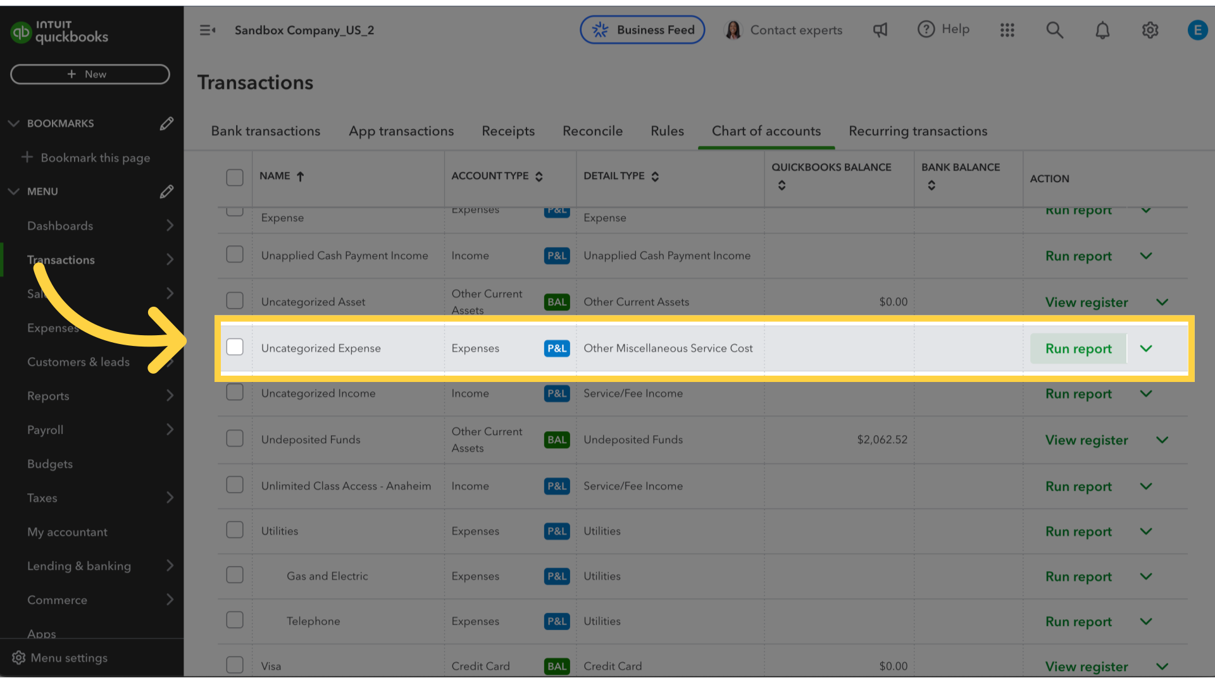Sort by Detail Type column arrows
Viewport: 1215px width, 683px height.
click(x=655, y=176)
